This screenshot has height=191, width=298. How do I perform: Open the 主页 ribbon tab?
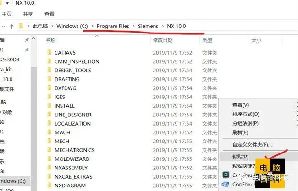[x=6, y=14]
